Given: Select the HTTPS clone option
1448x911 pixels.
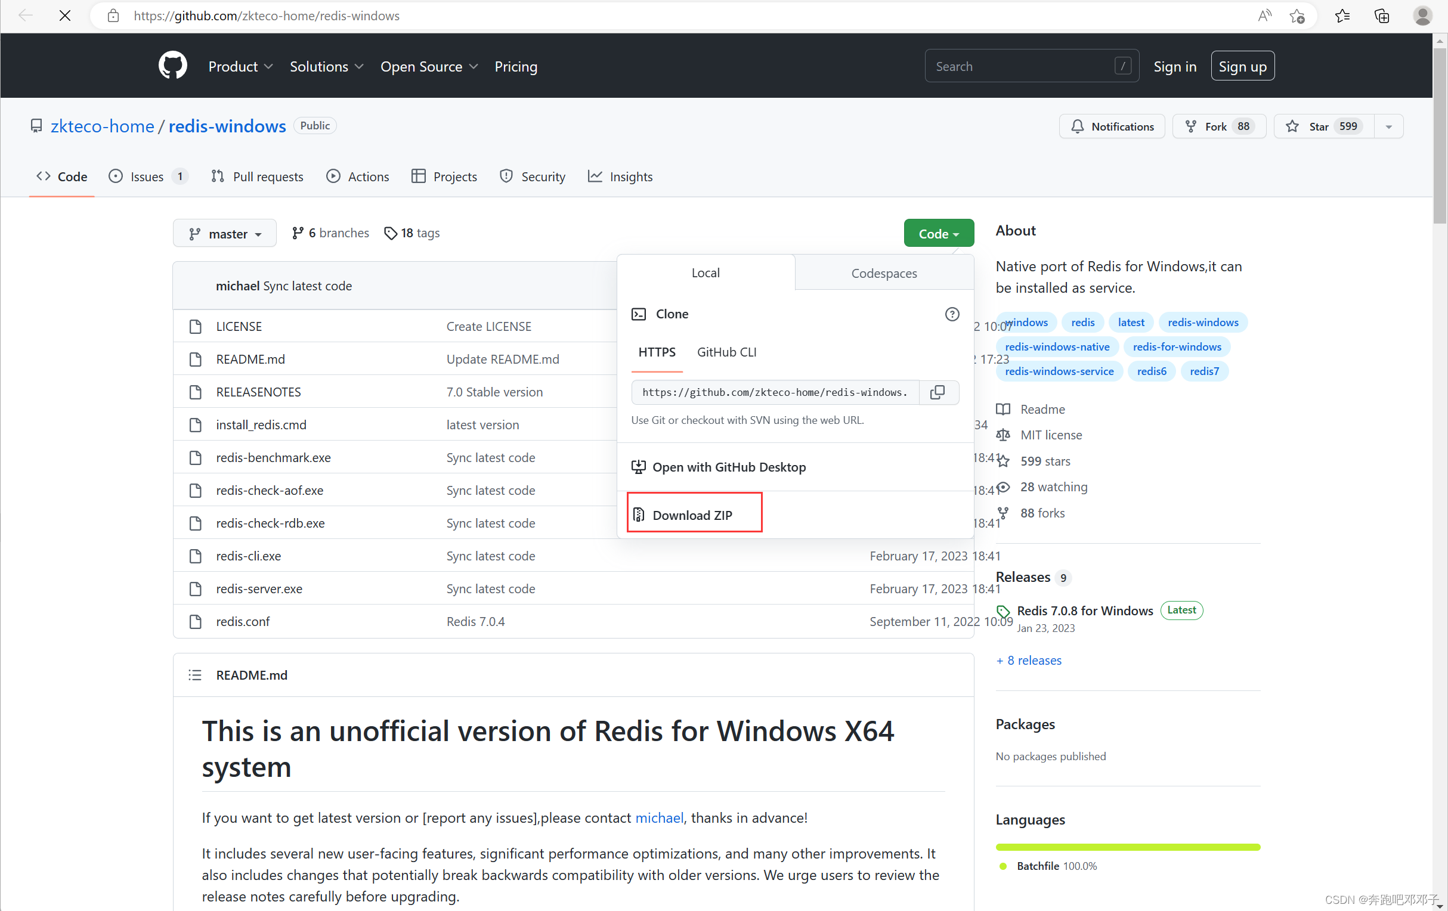Looking at the screenshot, I should 657,352.
